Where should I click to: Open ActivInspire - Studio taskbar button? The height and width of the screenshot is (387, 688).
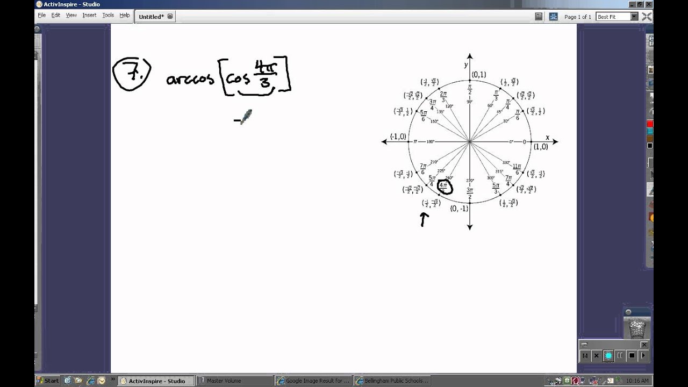click(x=155, y=381)
